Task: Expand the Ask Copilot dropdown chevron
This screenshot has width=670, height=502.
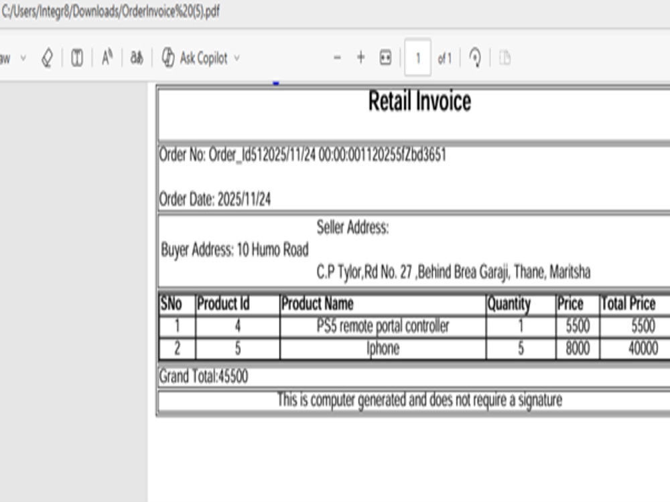Action: tap(237, 58)
